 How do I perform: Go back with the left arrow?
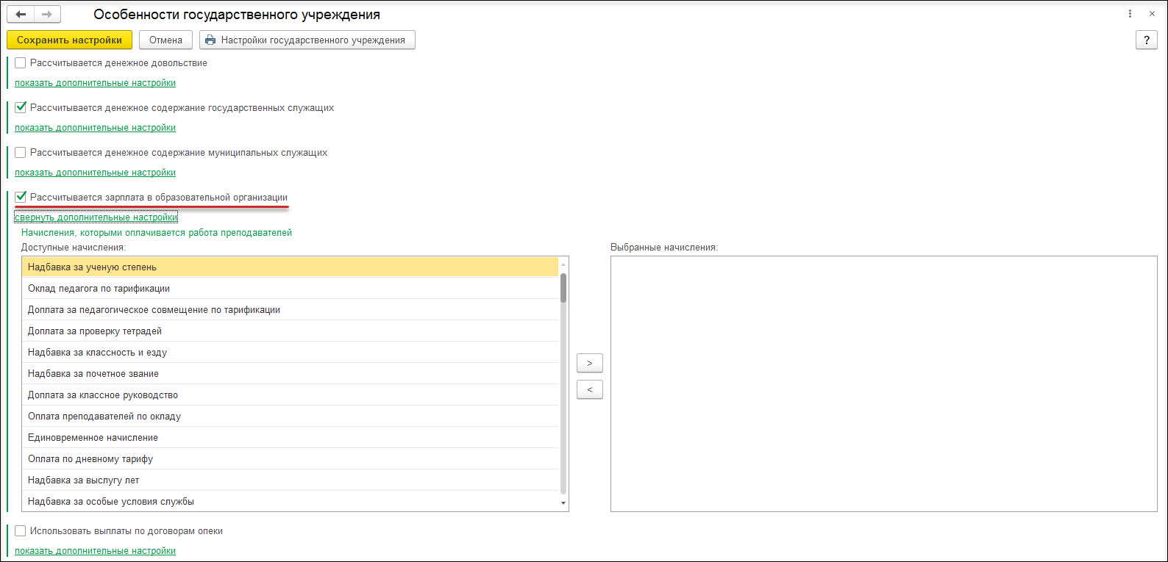click(21, 14)
